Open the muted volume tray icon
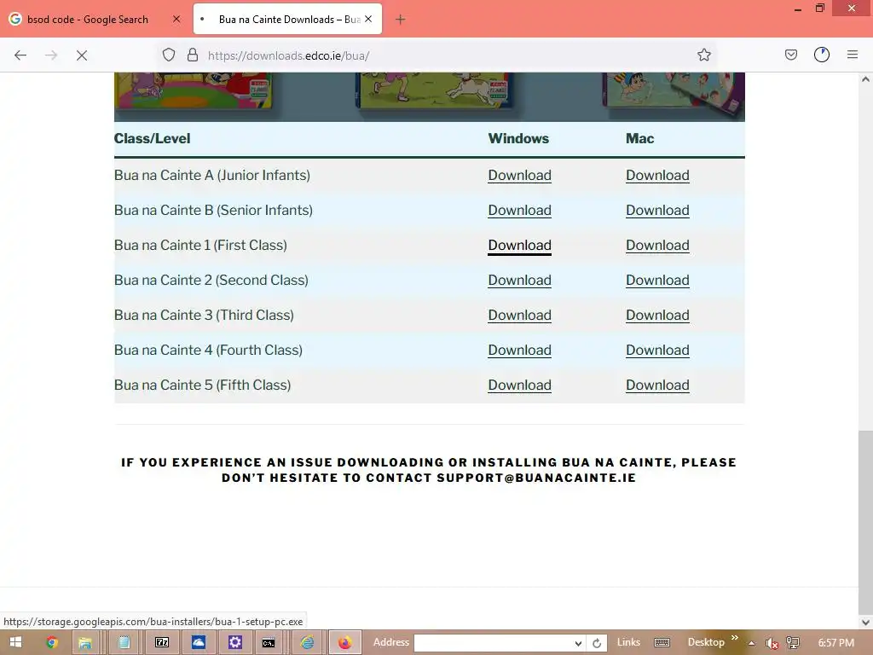This screenshot has width=873, height=655. coord(772,643)
